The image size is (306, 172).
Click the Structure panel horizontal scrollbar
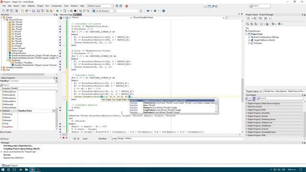pyautogui.click(x=23, y=75)
